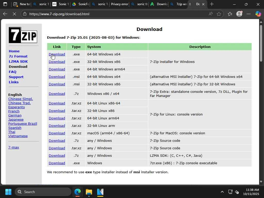The height and width of the screenshot is (198, 264).
Task: Switch language to French
Action: point(14,111)
